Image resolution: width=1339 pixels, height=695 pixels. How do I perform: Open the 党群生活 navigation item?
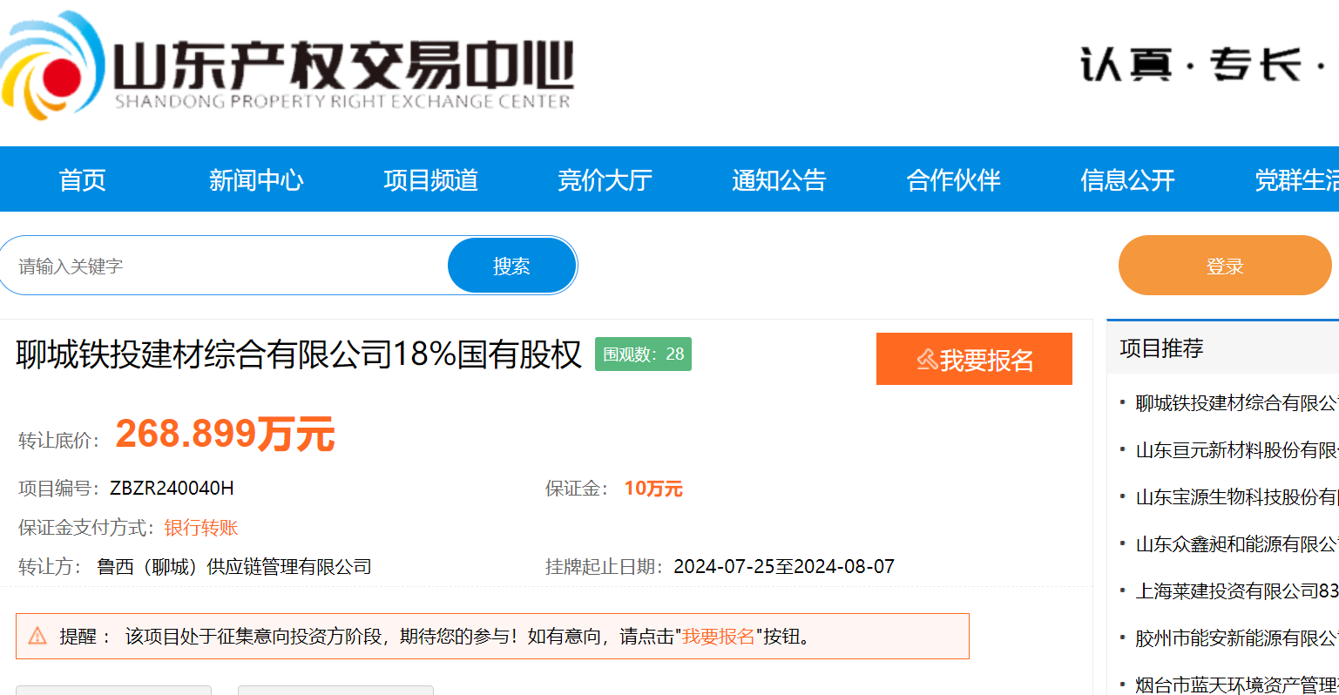pos(1296,179)
